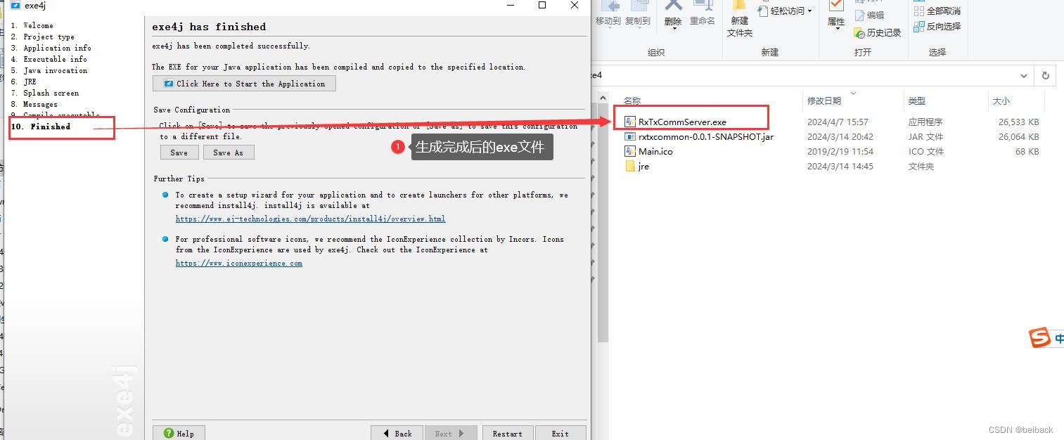Click the jre folder icon

(630, 166)
